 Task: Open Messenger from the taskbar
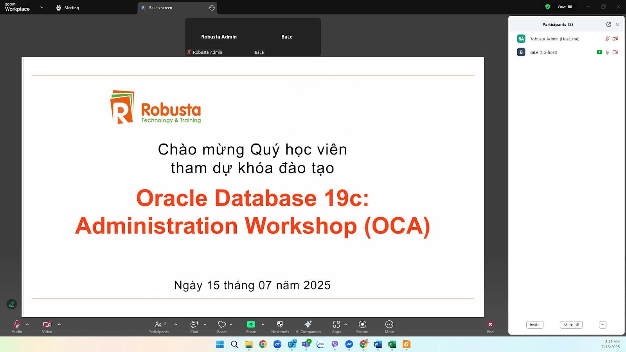coord(349,344)
